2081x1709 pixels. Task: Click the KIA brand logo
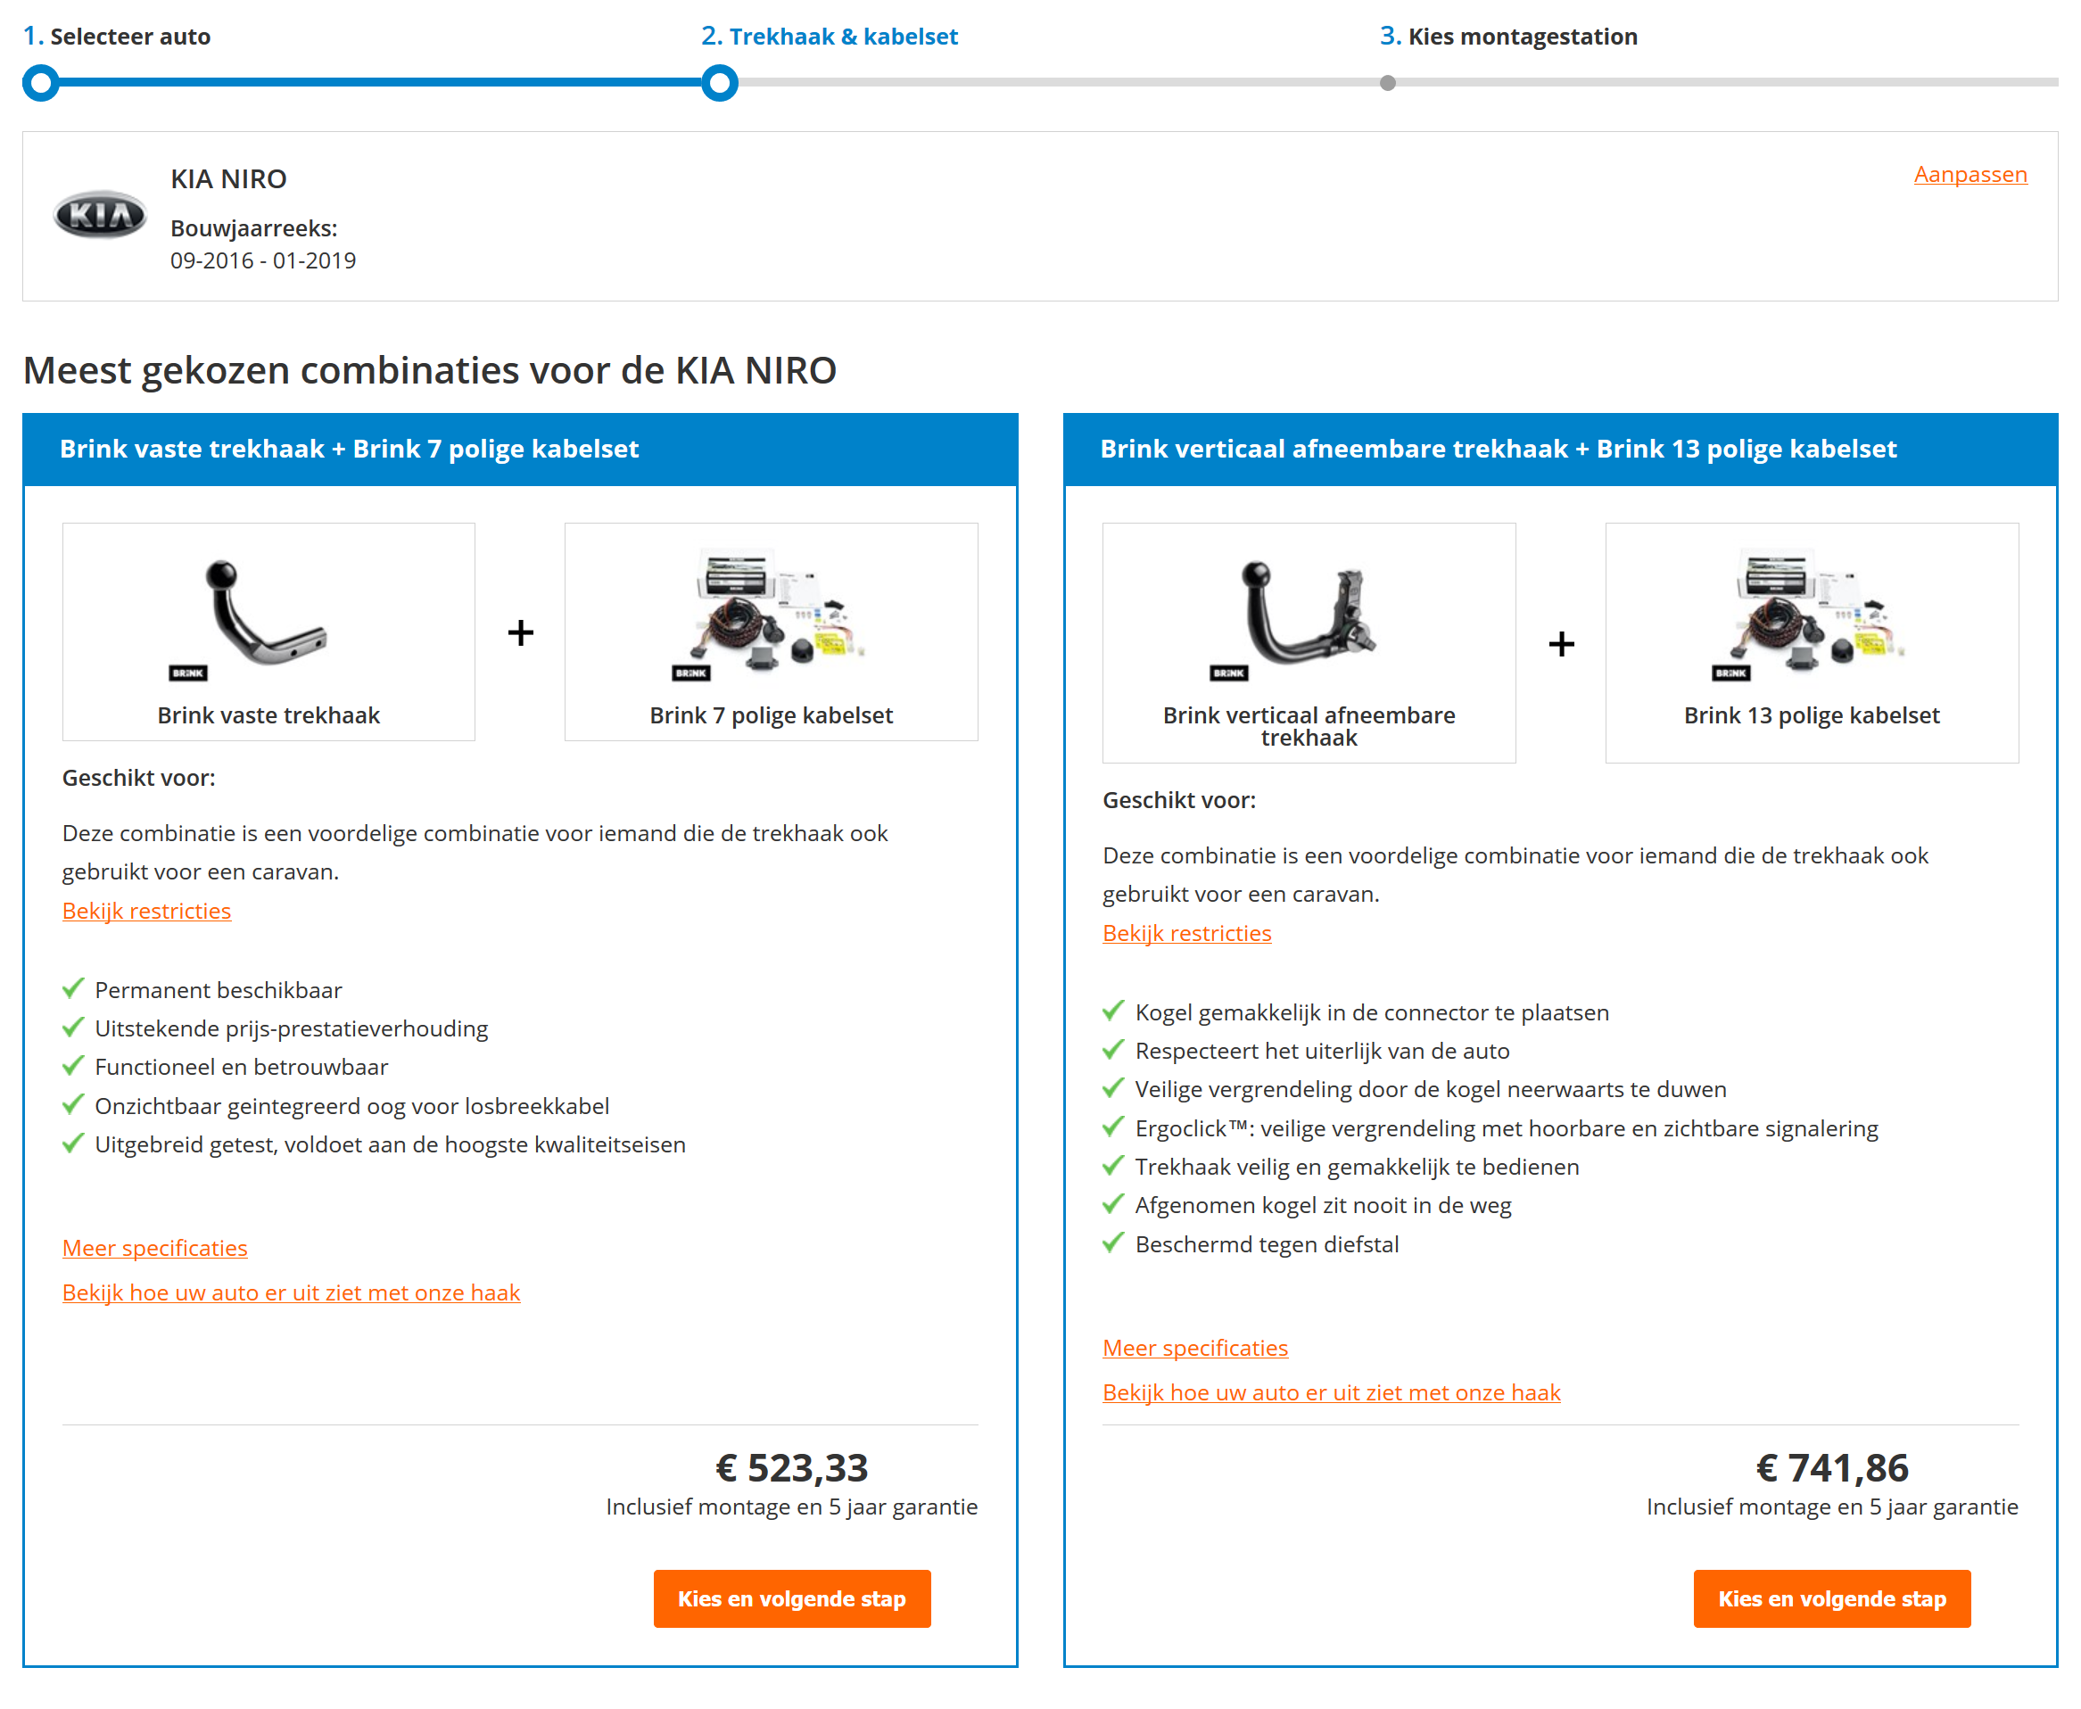[99, 215]
